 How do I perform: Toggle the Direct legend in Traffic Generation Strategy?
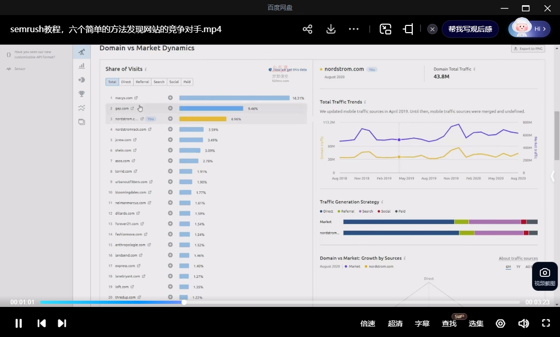point(327,212)
